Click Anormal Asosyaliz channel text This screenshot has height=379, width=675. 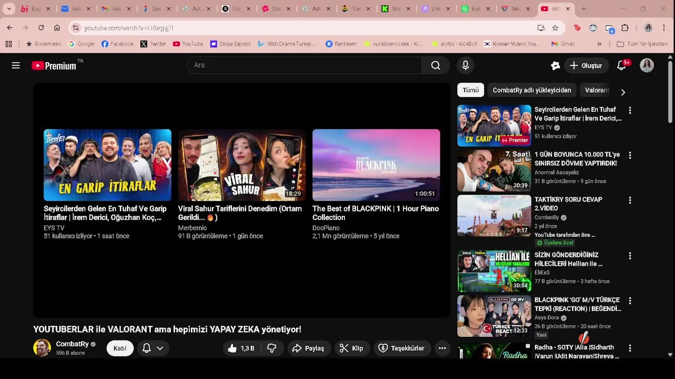(557, 173)
